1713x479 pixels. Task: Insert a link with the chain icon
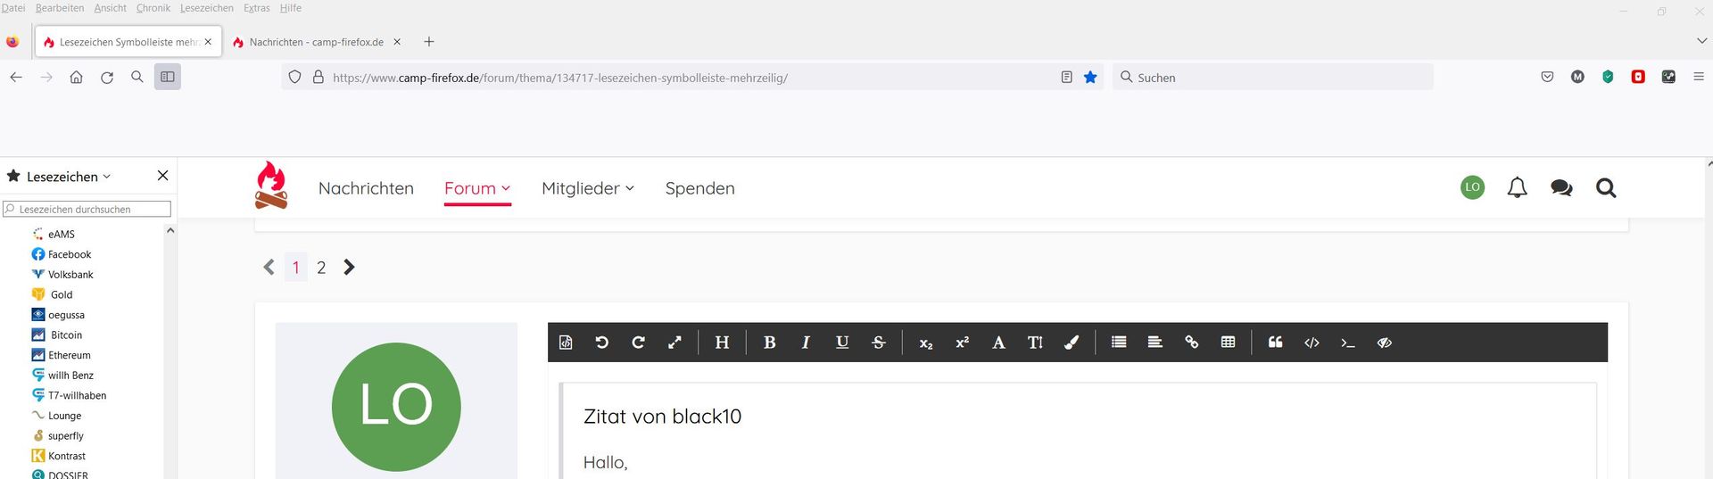point(1191,343)
